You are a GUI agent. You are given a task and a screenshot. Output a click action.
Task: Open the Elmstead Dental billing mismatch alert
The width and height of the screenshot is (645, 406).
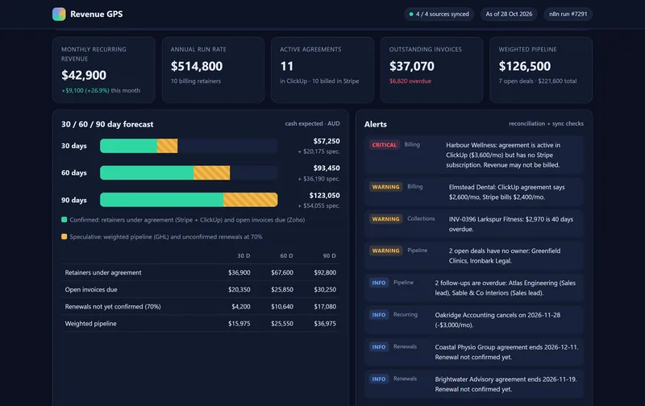[507, 192]
